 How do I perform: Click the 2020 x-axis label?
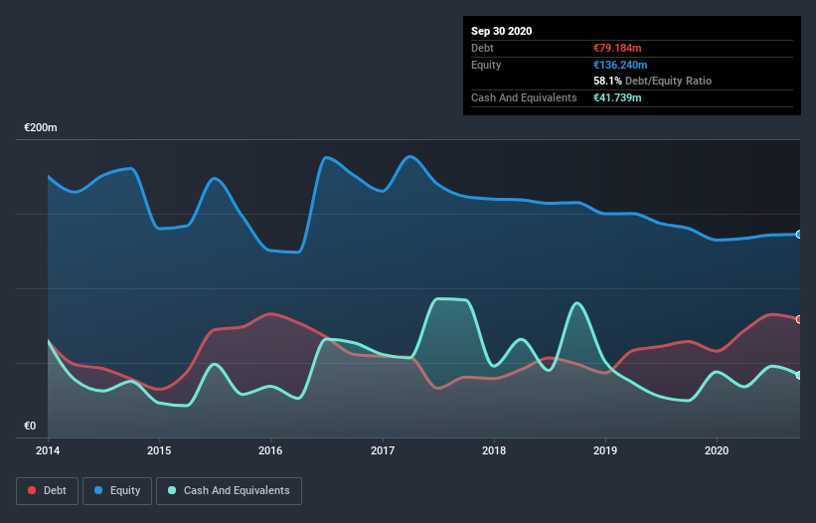click(717, 450)
